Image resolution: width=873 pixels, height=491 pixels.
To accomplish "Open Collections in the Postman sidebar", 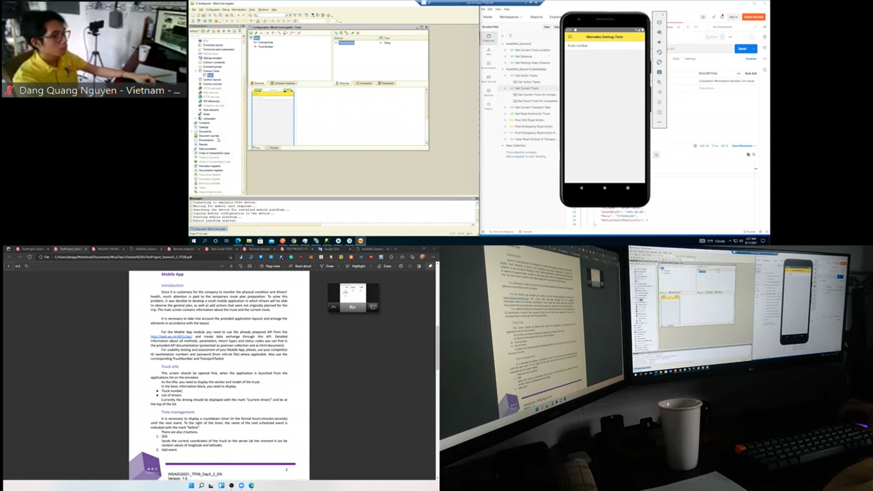I will pos(488,37).
